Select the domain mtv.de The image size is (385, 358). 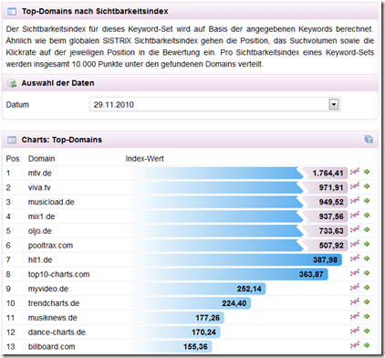point(40,173)
